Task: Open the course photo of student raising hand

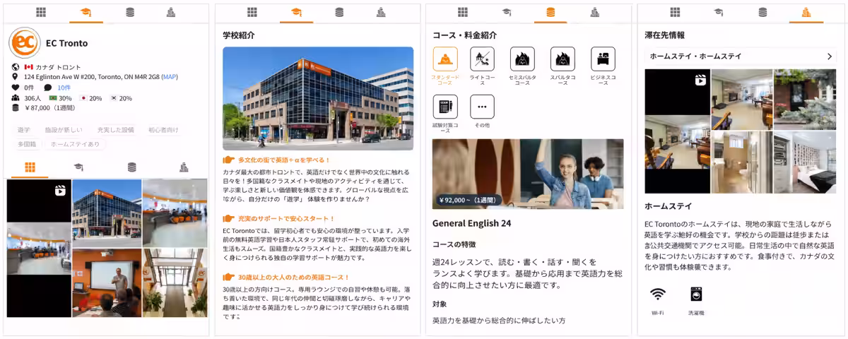Action: 528,174
